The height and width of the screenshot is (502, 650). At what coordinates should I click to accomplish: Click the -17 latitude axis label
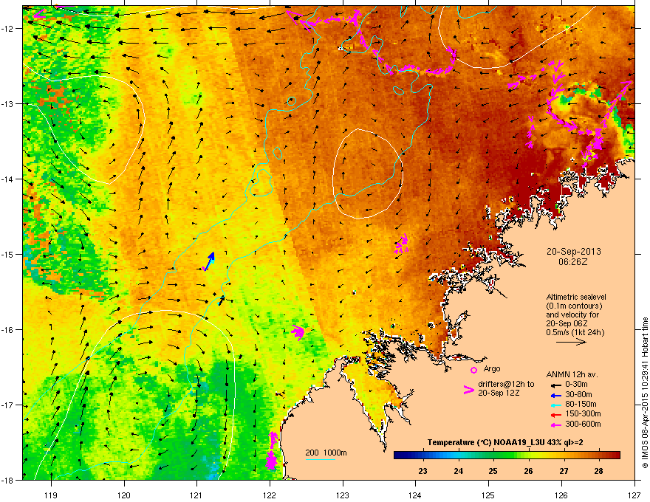[8, 405]
